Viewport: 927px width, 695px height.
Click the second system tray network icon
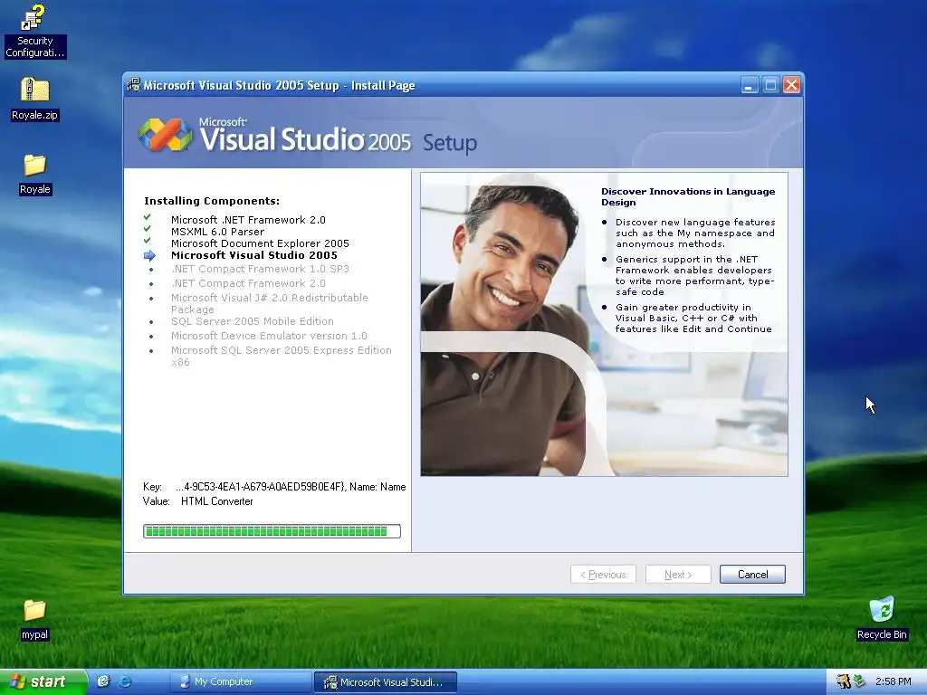point(858,681)
